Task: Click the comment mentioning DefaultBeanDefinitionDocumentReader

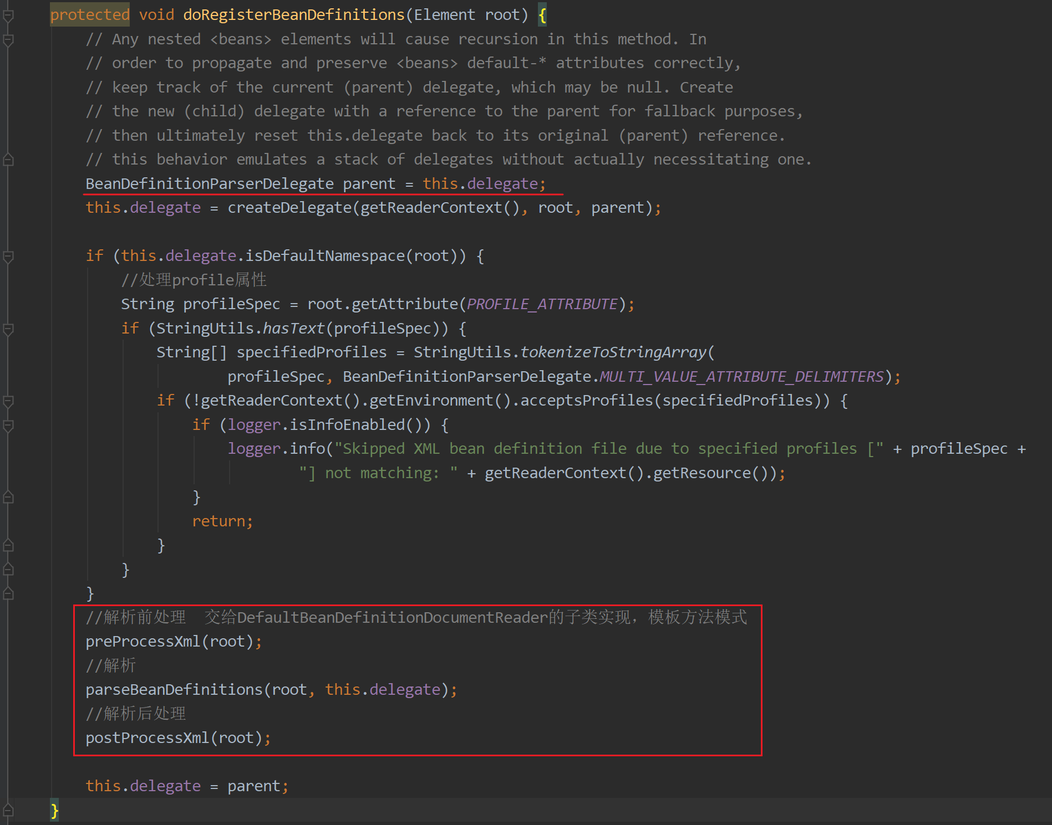Action: point(416,617)
